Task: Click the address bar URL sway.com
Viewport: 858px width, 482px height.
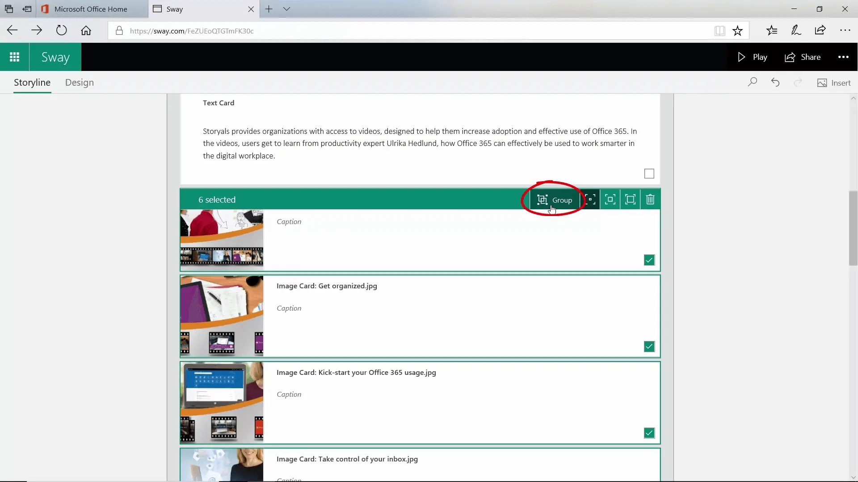Action: pyautogui.click(x=192, y=31)
